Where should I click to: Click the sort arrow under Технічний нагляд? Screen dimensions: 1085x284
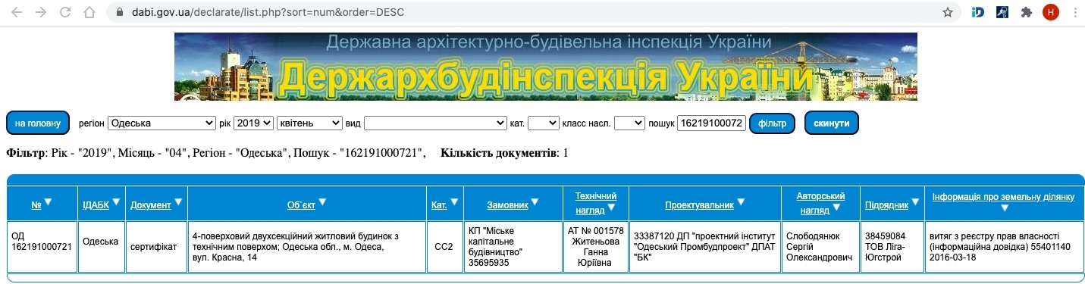(611, 208)
